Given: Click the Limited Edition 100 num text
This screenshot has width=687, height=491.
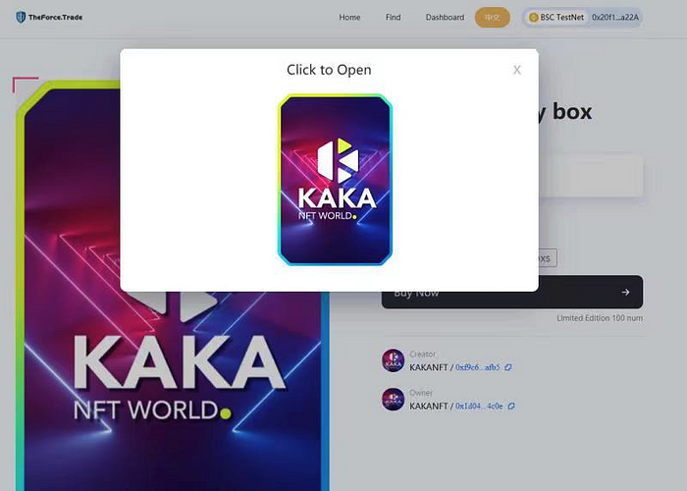Looking at the screenshot, I should click(600, 318).
